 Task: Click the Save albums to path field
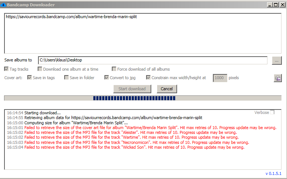tap(153, 60)
